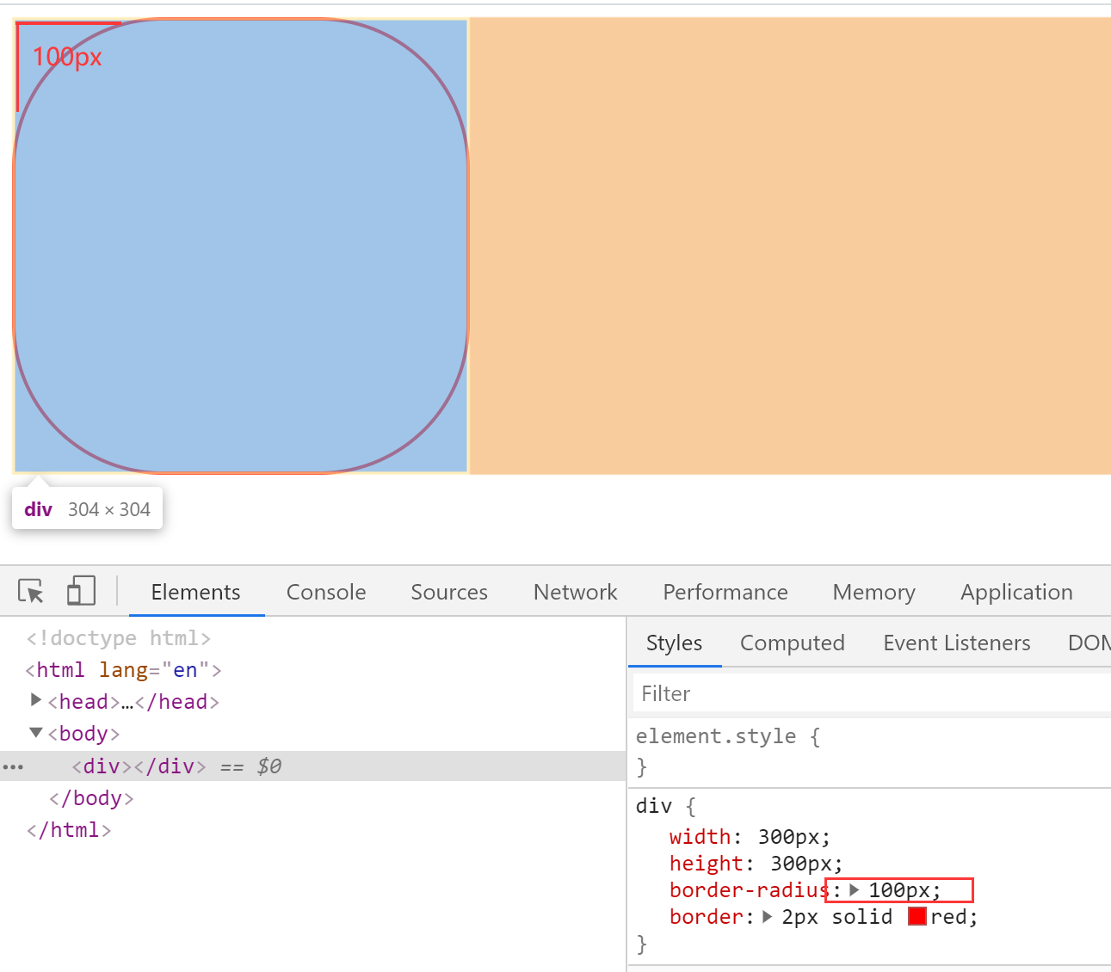Click the Filter styles input field
The height and width of the screenshot is (972, 1111).
point(872,693)
